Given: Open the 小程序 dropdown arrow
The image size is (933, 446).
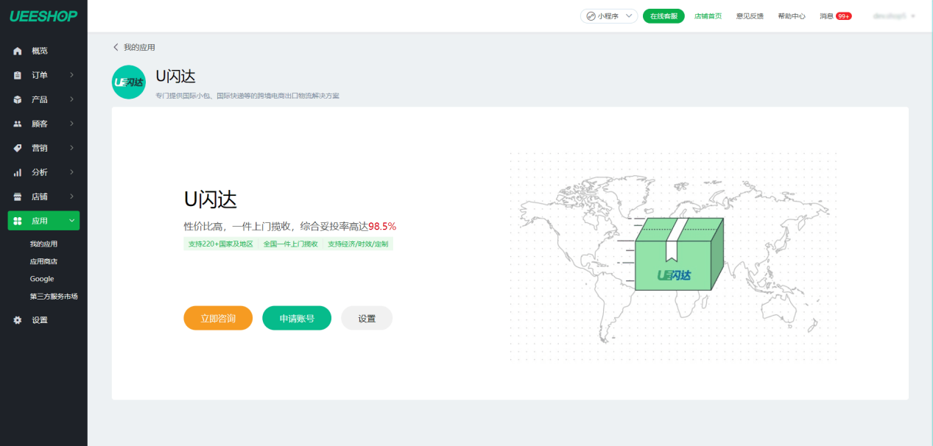Looking at the screenshot, I should coord(629,15).
